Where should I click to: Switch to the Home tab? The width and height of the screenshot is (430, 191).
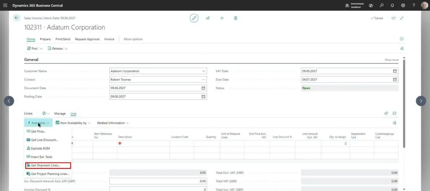[31, 39]
